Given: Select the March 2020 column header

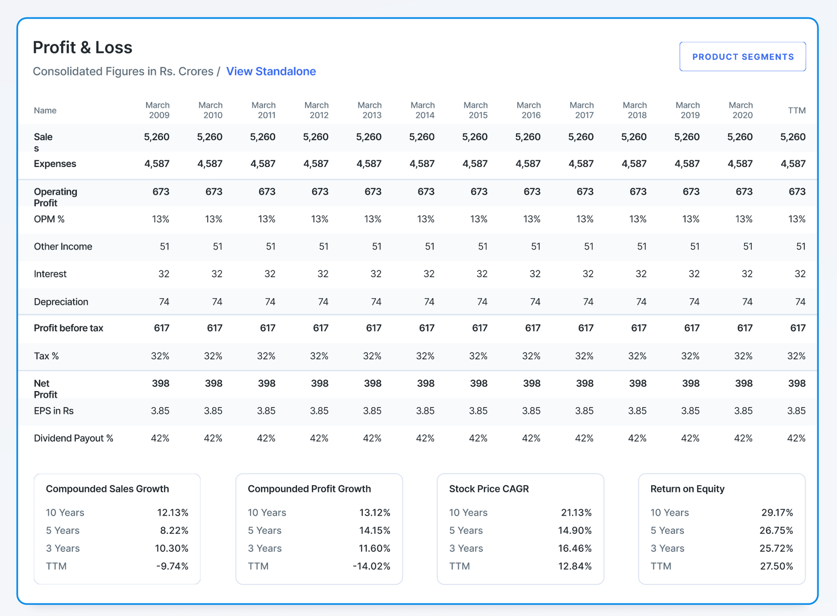Looking at the screenshot, I should click(x=741, y=110).
